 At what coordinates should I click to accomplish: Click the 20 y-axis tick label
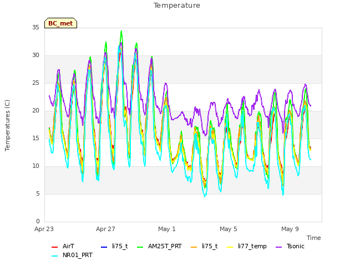[x=35, y=111]
